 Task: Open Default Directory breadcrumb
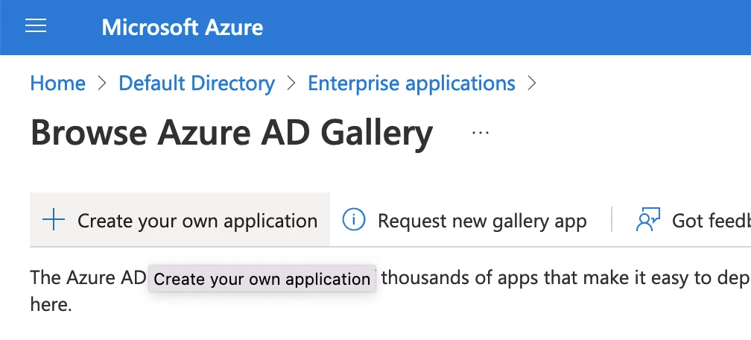tap(197, 83)
